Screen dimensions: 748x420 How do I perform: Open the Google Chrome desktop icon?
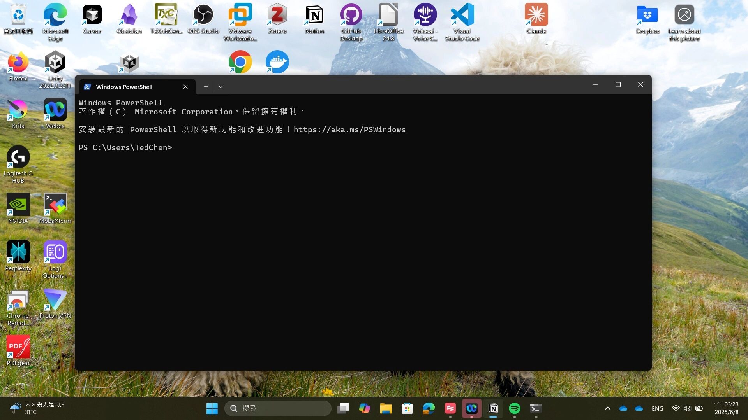240,62
